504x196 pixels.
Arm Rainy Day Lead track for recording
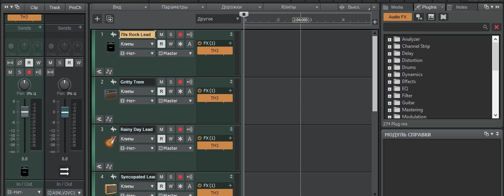[x=180, y=129]
